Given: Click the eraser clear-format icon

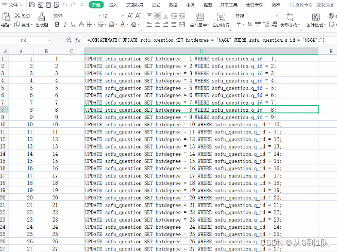Looking at the screenshot, I should point(134,25).
